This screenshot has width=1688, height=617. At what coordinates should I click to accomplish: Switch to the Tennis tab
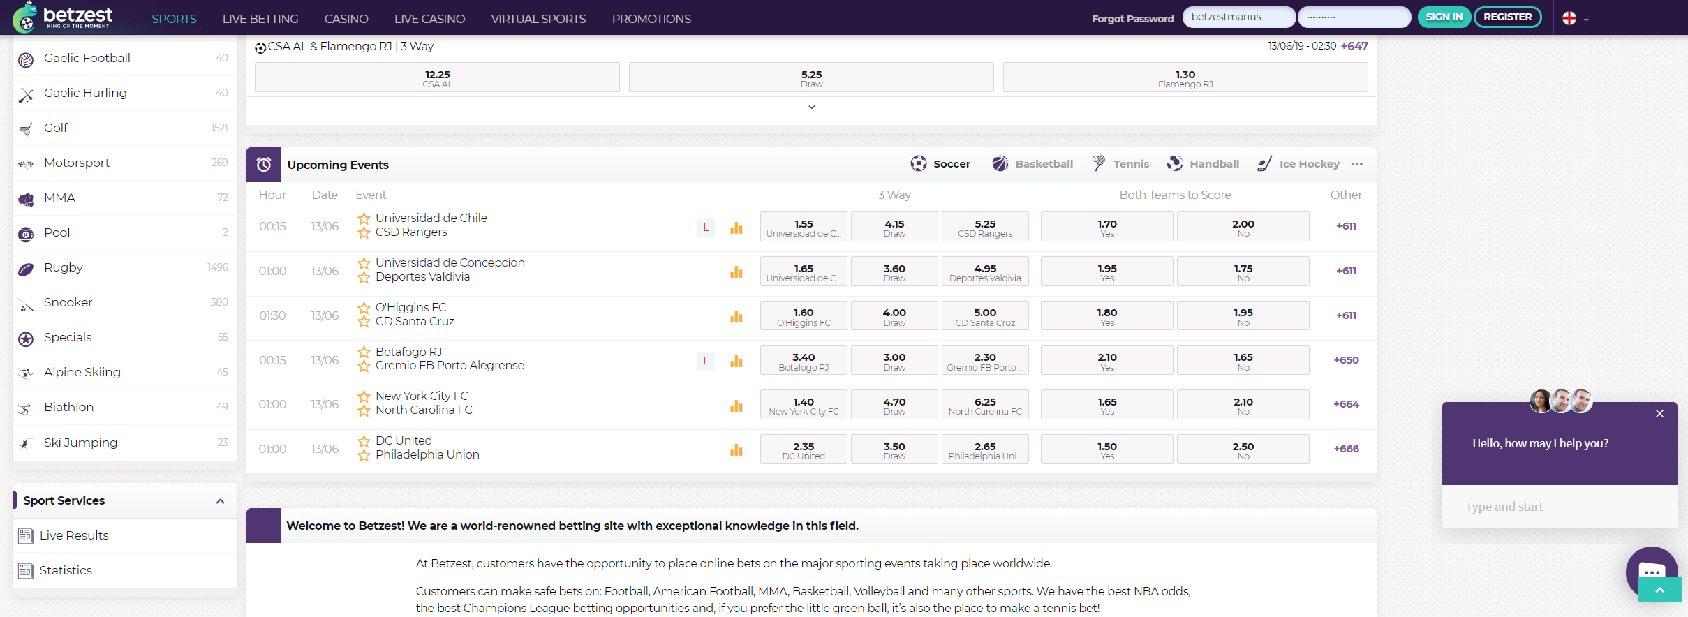point(1121,164)
